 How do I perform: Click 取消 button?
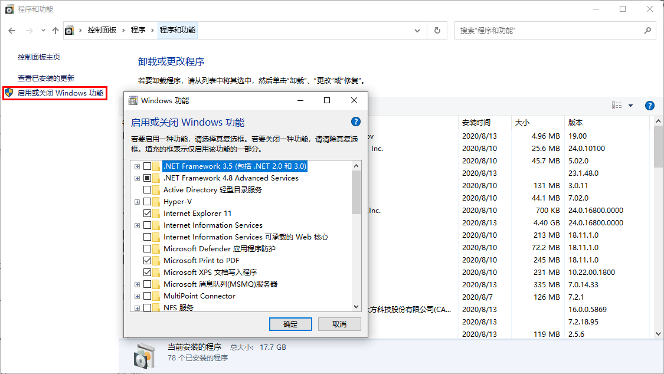[339, 324]
